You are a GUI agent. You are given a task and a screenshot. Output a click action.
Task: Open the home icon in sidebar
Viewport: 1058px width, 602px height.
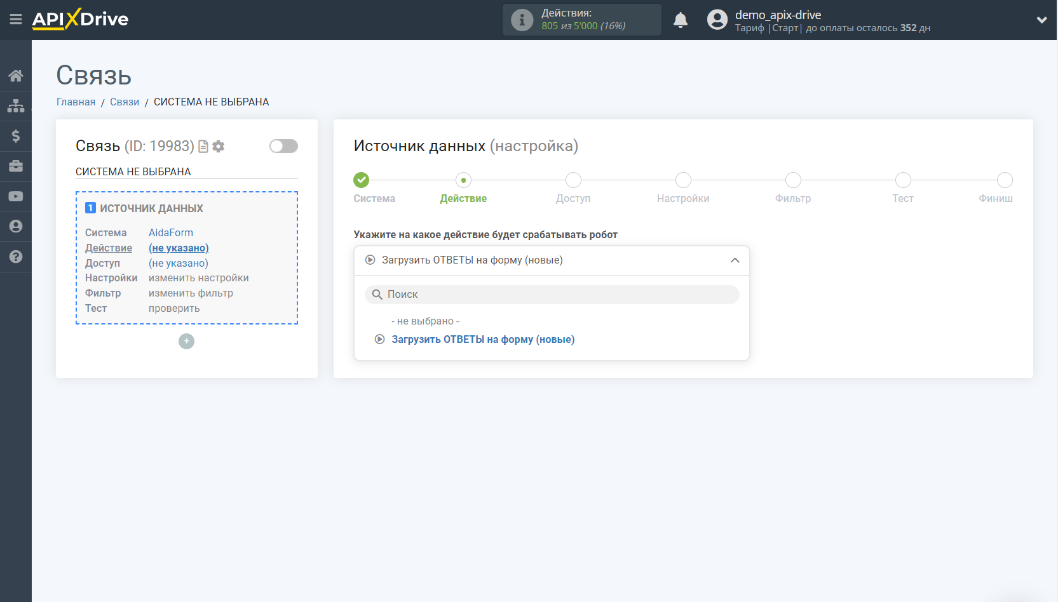(x=16, y=76)
